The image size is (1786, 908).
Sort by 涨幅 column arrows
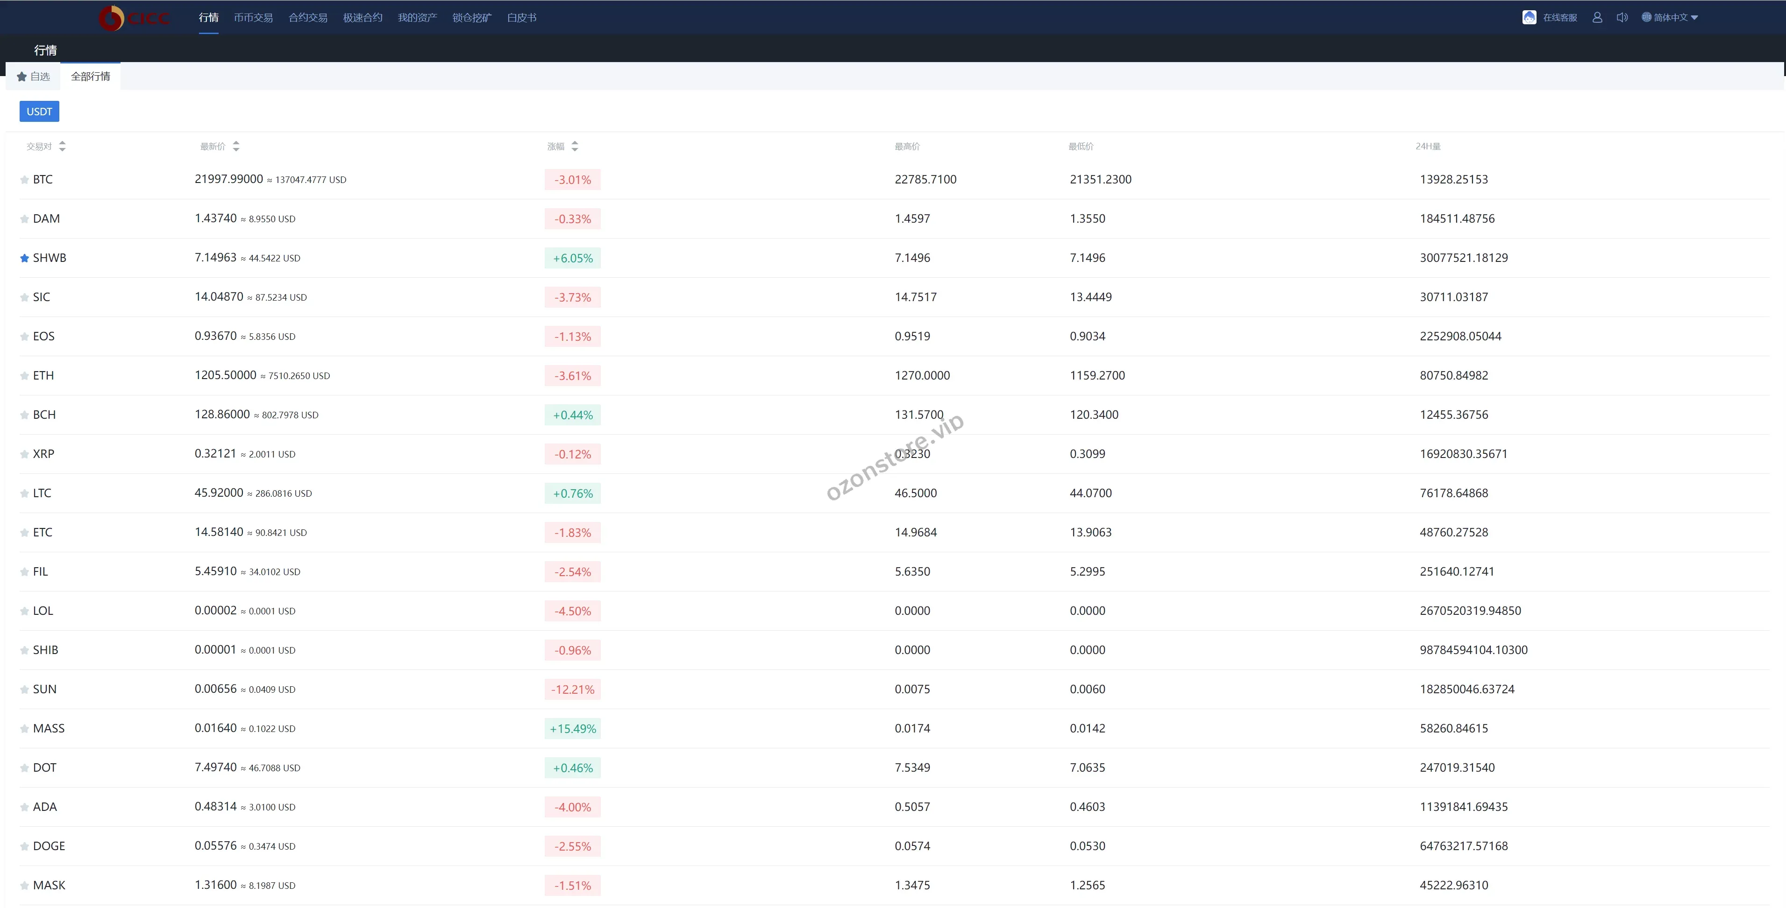coord(575,146)
